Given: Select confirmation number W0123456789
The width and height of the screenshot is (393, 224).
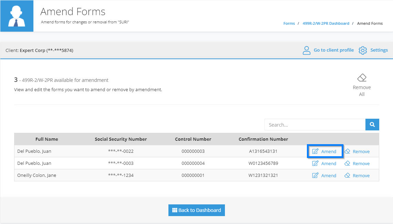Looking at the screenshot, I should pyautogui.click(x=263, y=163).
